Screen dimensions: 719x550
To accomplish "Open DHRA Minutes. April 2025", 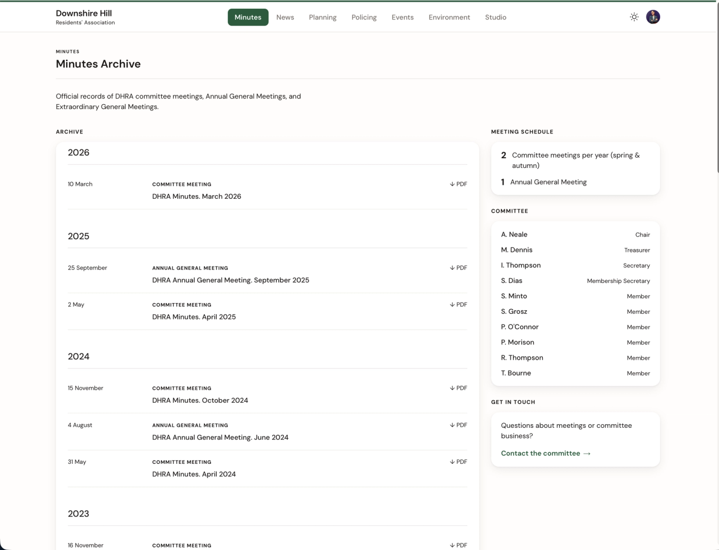I will coord(194,317).
